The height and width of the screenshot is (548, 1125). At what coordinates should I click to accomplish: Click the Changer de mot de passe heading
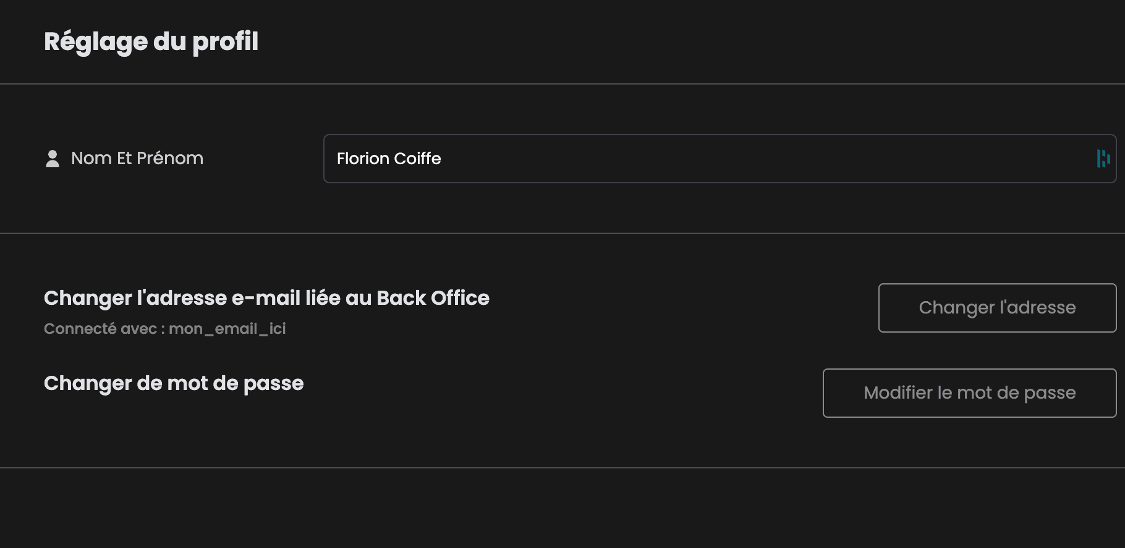(174, 383)
